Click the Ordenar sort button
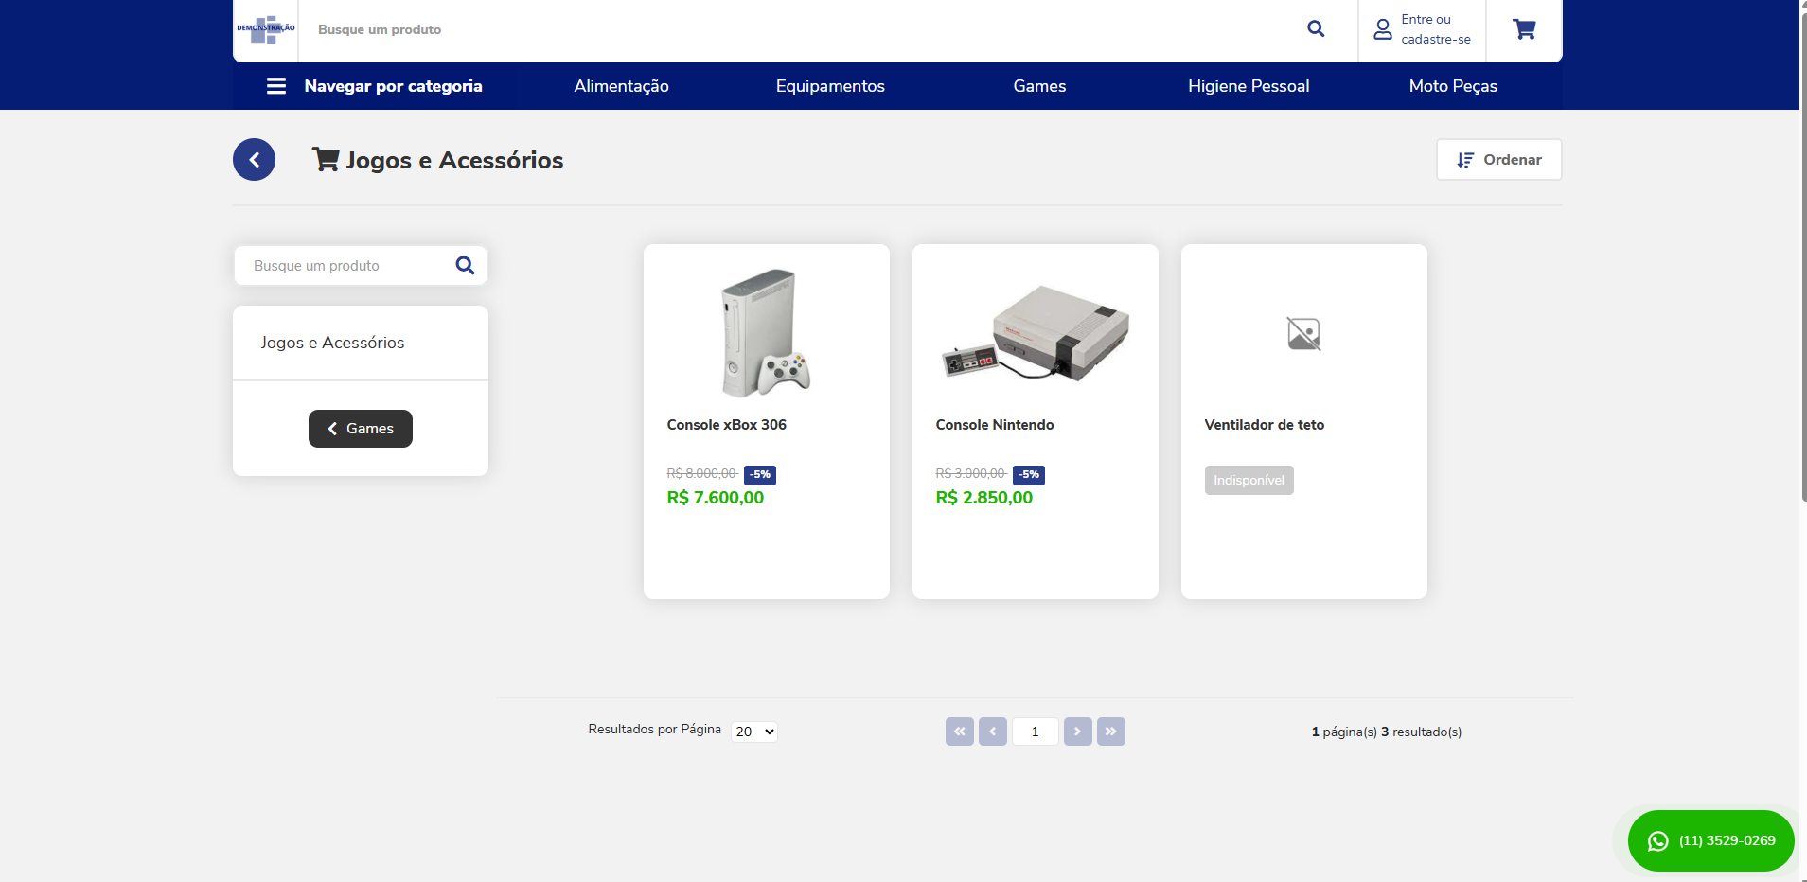1807x882 pixels. point(1499,160)
